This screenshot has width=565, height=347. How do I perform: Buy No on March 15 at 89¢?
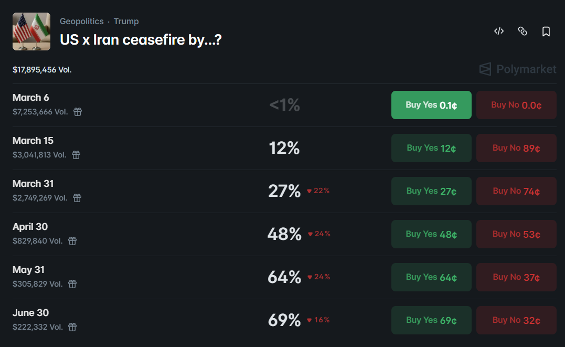tap(516, 148)
